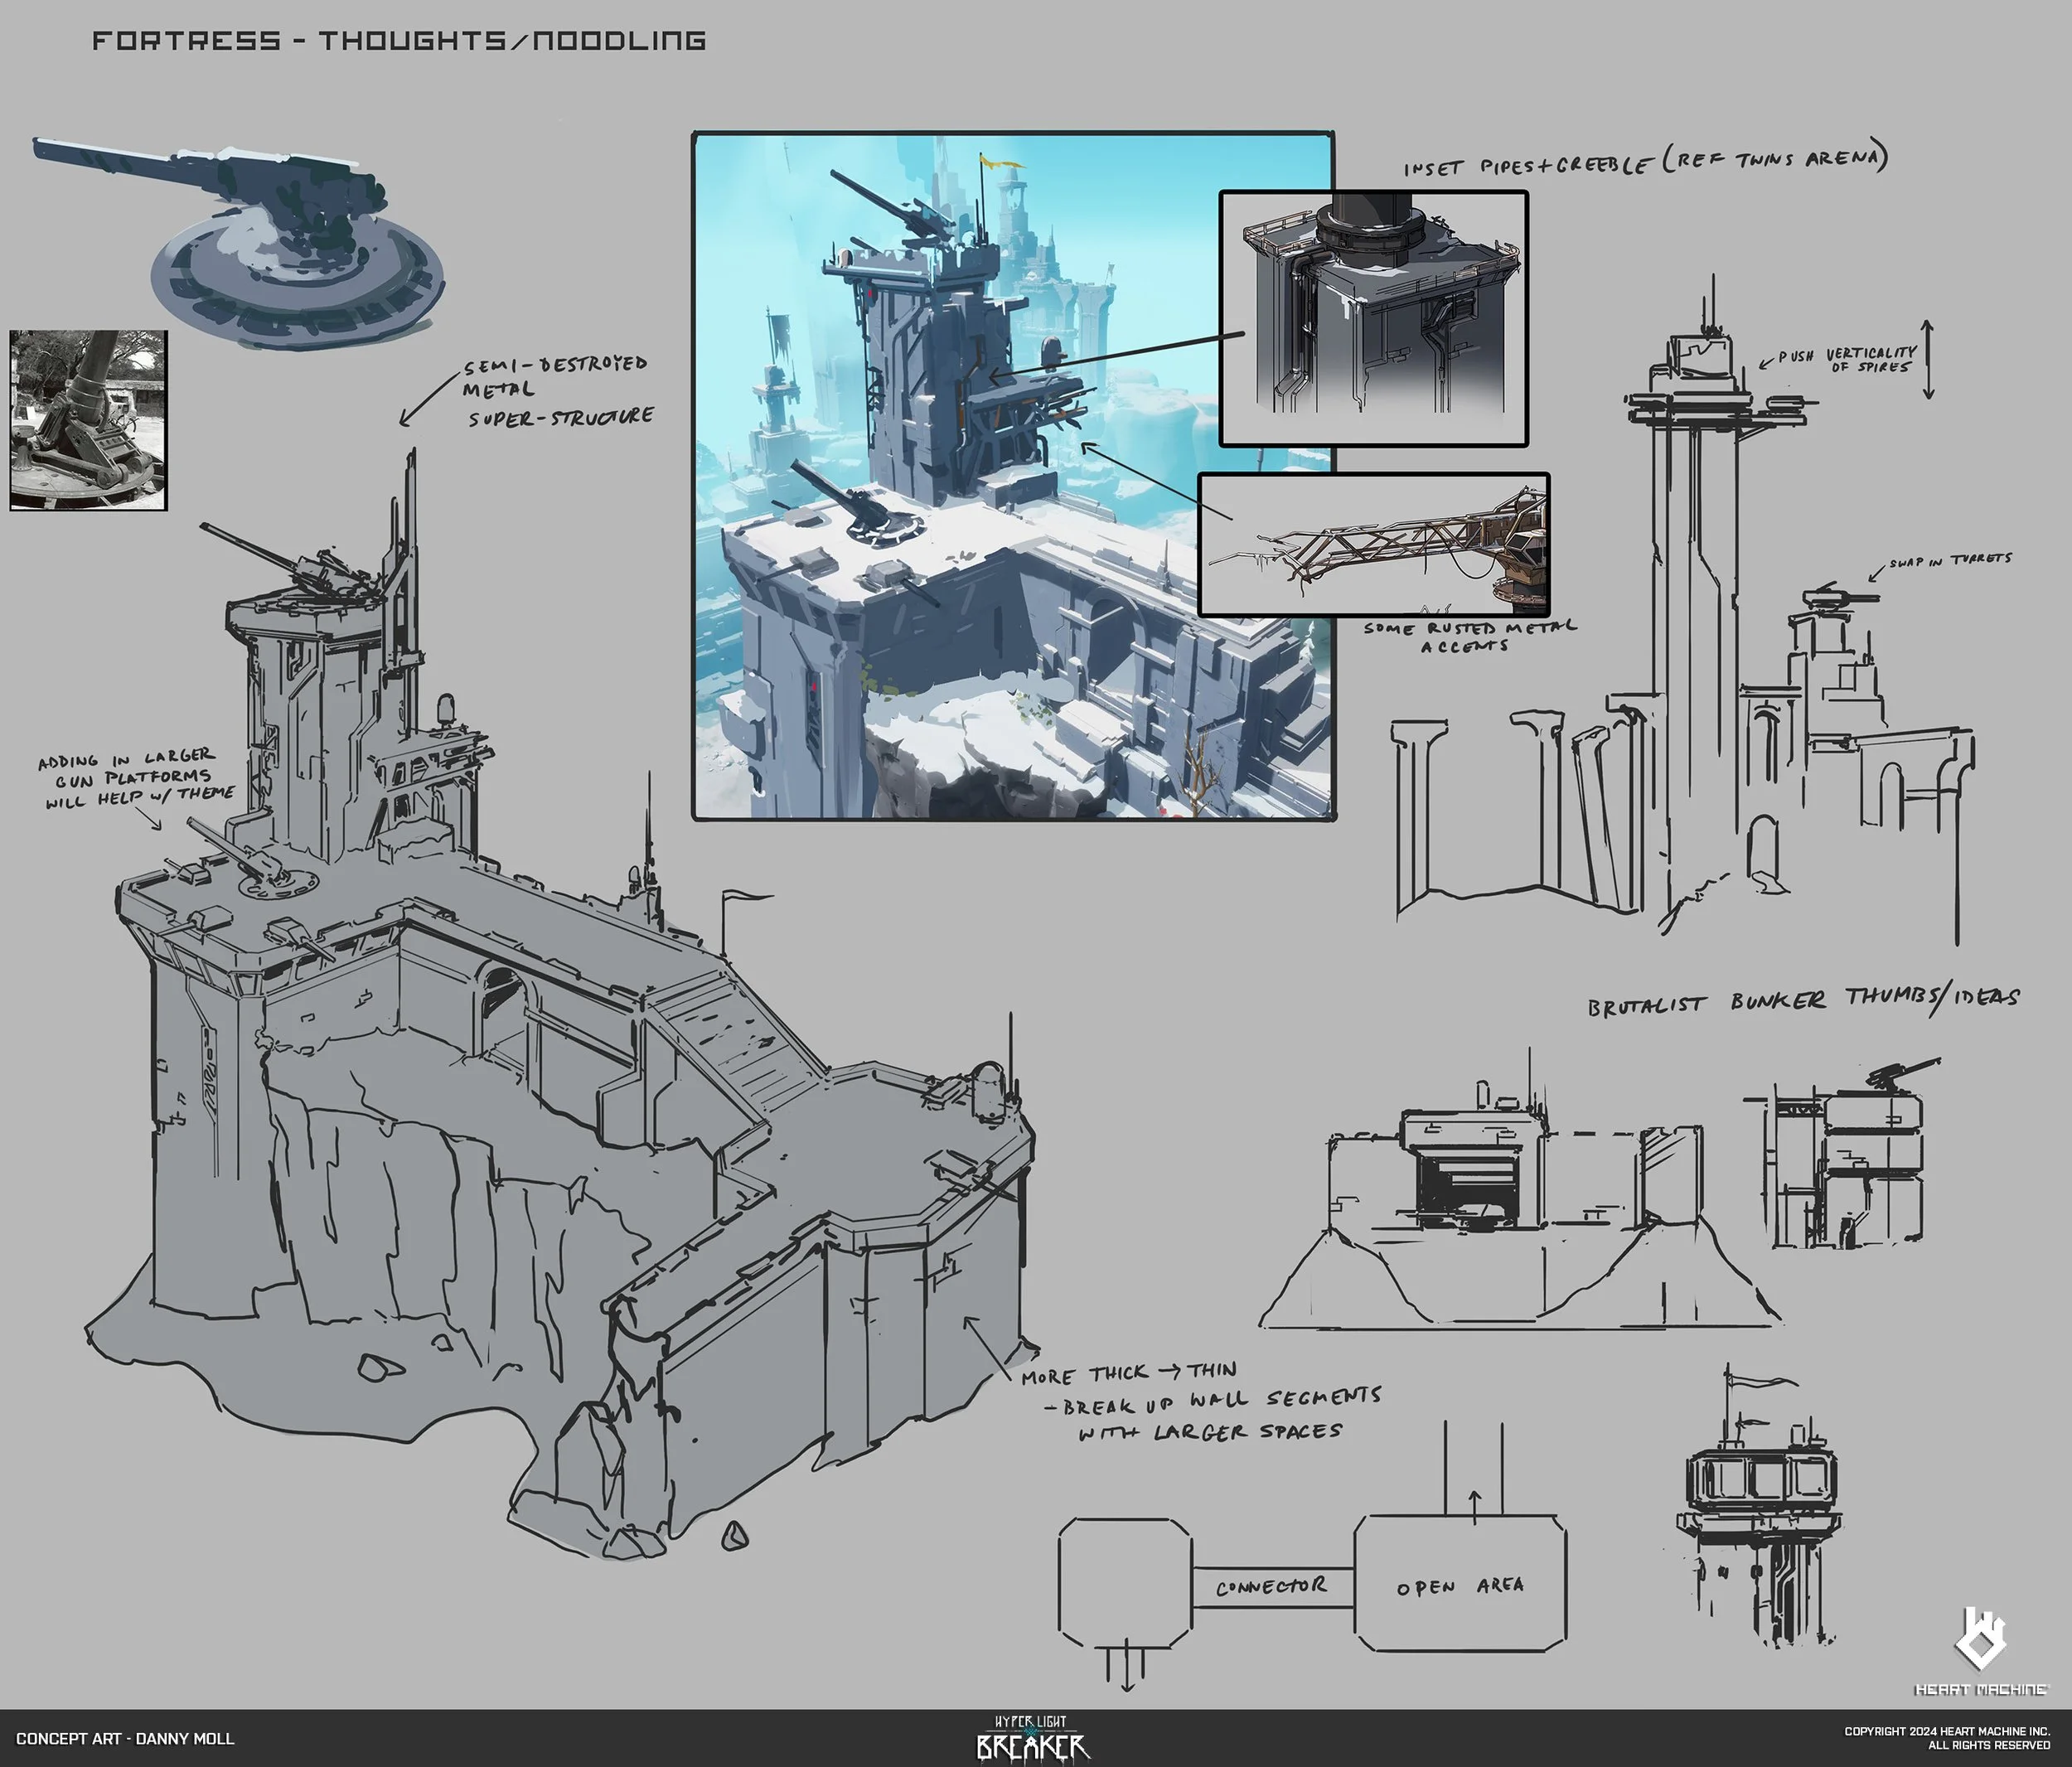Image resolution: width=2072 pixels, height=1767 pixels.
Task: Click the 'Concept Art - Danny Moll' credit
Action: click(126, 1739)
